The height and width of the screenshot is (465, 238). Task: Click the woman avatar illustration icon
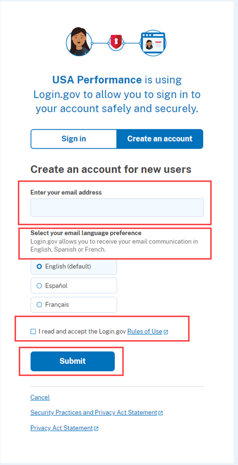point(79,42)
